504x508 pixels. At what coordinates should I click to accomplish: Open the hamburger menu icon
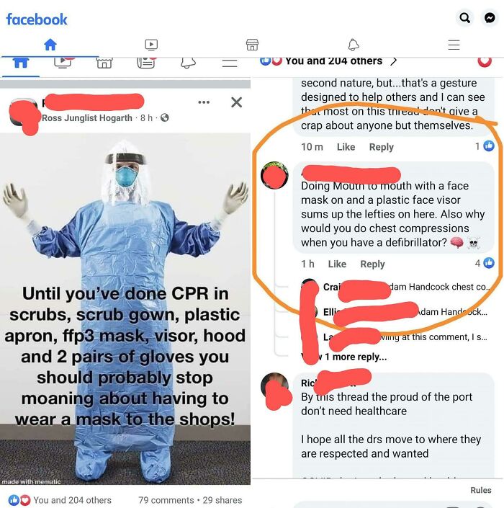tap(454, 45)
